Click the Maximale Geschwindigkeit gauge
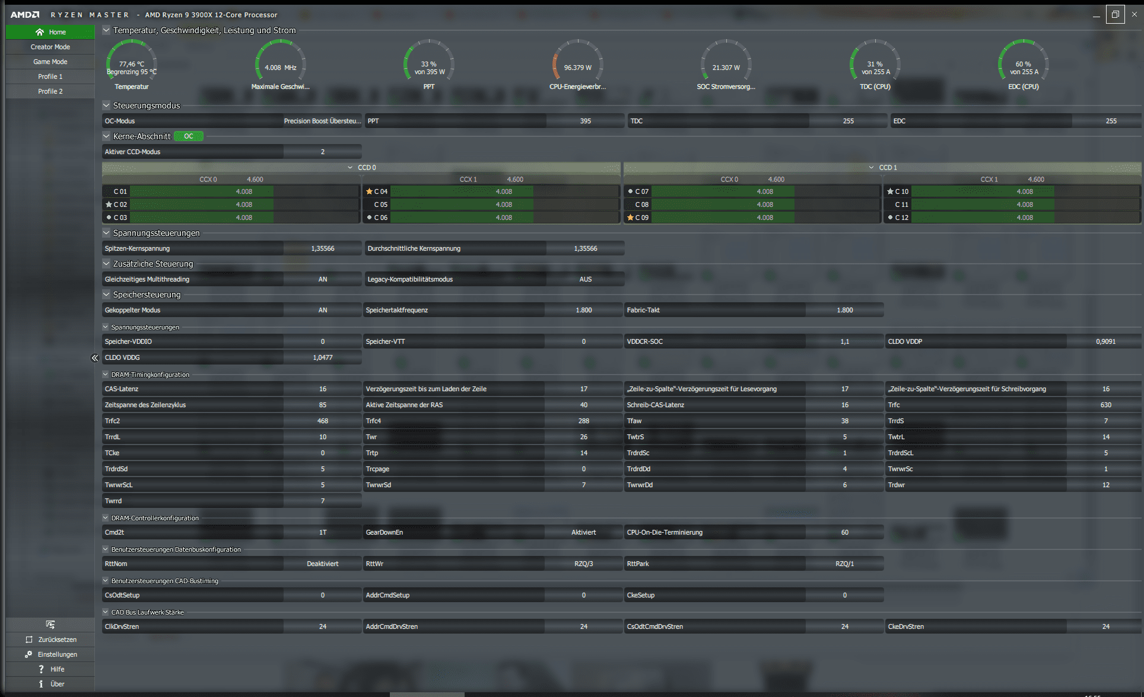 281,64
